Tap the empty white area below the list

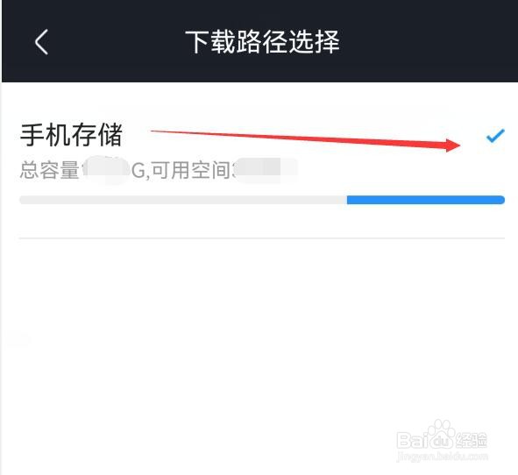(260, 330)
